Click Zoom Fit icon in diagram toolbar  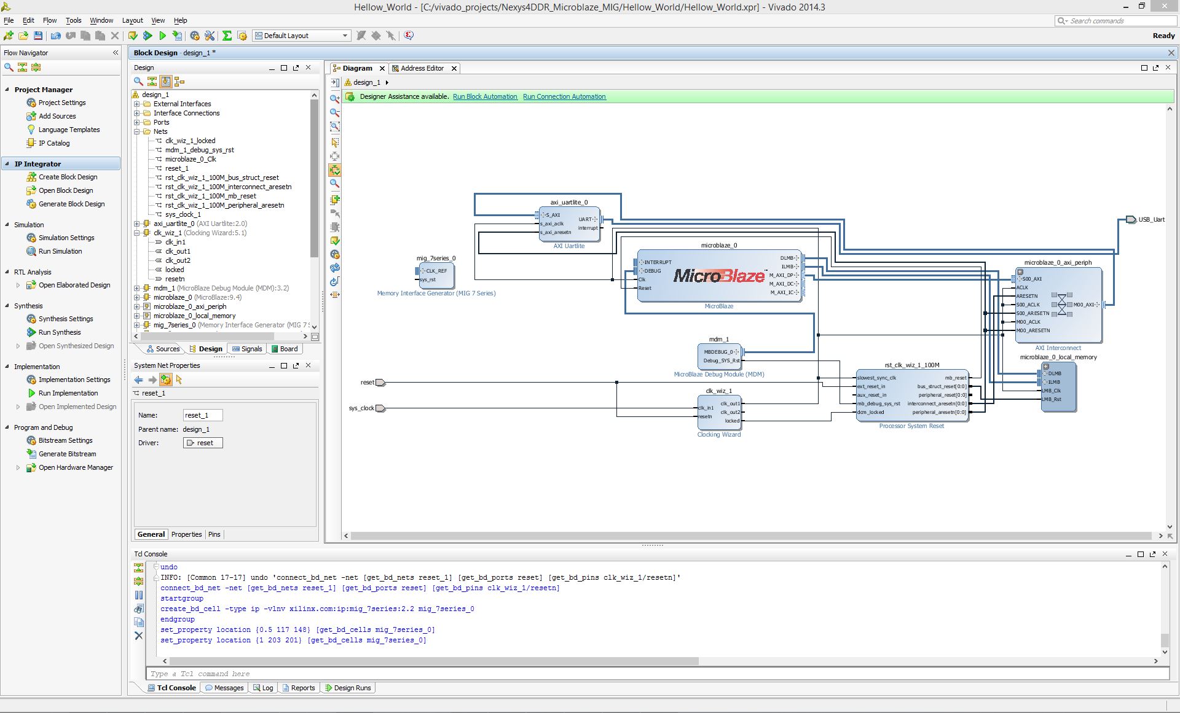[335, 127]
